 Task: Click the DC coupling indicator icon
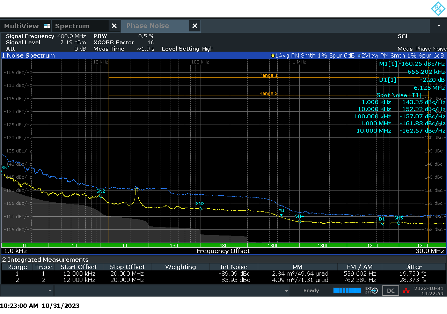tap(390, 290)
